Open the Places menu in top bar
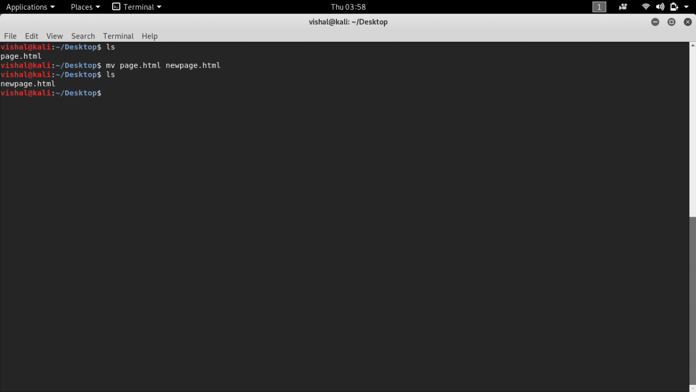Screen dimensions: 696x392 [85, 7]
